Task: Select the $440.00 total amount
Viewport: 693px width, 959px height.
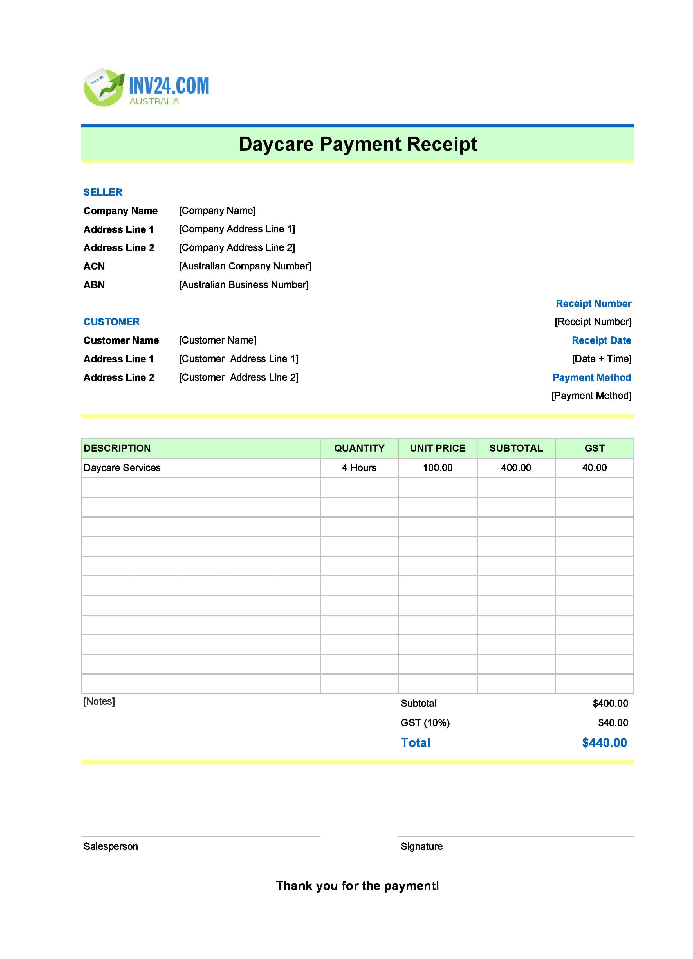Action: 604,743
